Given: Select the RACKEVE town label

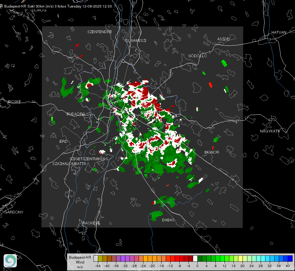Looking at the screenshot, I should click(x=91, y=223).
